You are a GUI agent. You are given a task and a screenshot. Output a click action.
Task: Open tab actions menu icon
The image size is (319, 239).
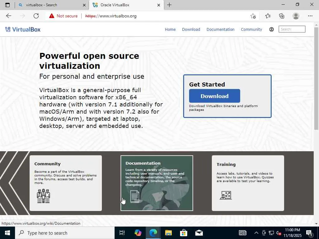pos(7,5)
